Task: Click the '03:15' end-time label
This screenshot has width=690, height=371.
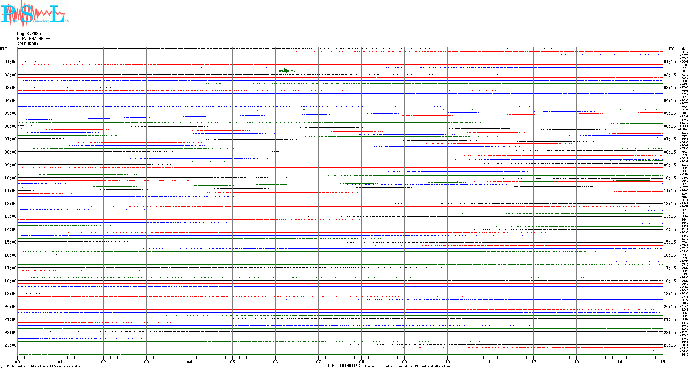Action: coord(670,88)
